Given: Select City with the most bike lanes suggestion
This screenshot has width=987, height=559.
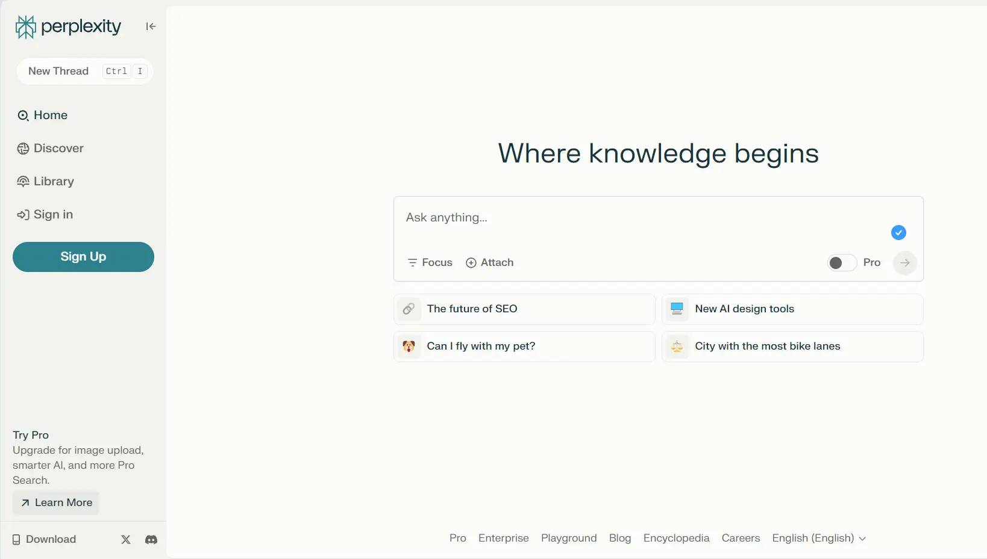Looking at the screenshot, I should (792, 347).
